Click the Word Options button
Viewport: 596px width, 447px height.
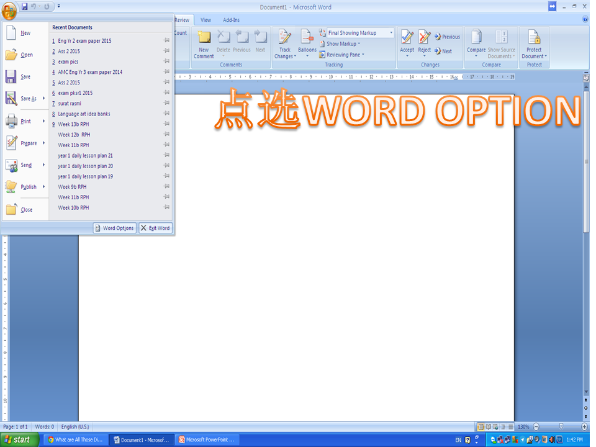(x=114, y=228)
